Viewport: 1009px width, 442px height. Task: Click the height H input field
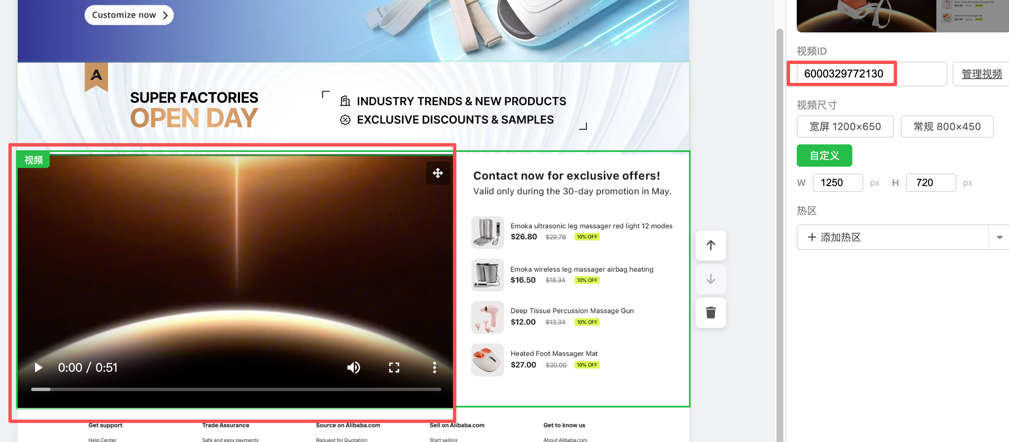tap(931, 183)
